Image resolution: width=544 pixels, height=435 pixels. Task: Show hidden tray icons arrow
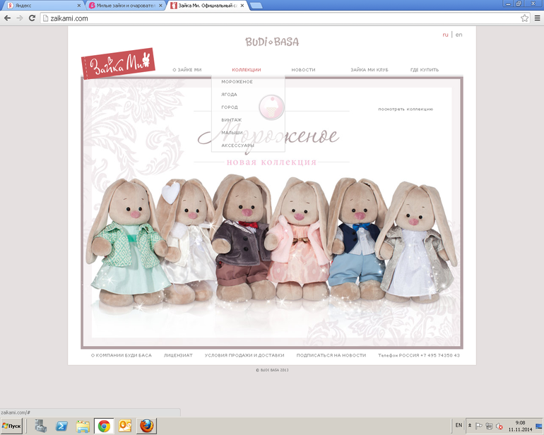point(470,425)
